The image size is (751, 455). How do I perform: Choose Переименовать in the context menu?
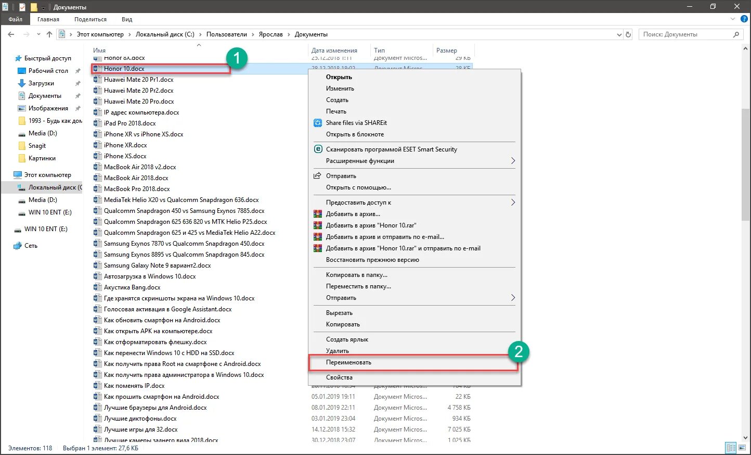pos(414,362)
